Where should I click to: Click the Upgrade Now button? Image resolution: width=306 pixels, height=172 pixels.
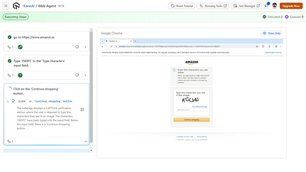(x=291, y=6)
